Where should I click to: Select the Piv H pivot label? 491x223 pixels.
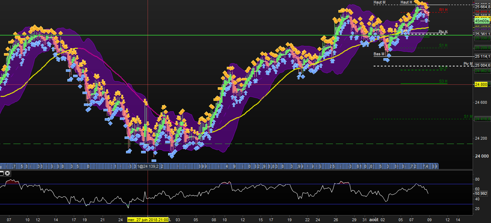pyautogui.click(x=443, y=32)
